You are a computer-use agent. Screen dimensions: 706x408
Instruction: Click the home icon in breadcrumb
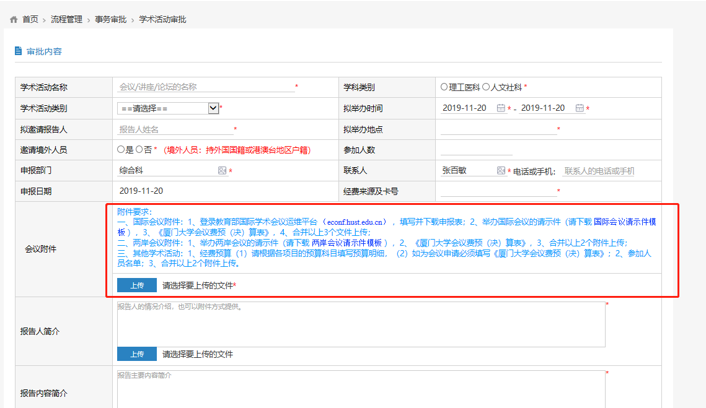click(x=14, y=20)
